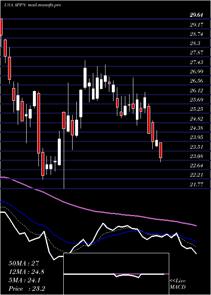
Task: Click the 22.21 price label
Action: coord(196,175)
